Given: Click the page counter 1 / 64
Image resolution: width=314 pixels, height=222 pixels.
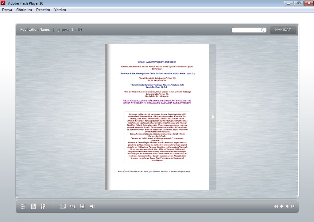Looking at the screenshot, I should [76, 30].
